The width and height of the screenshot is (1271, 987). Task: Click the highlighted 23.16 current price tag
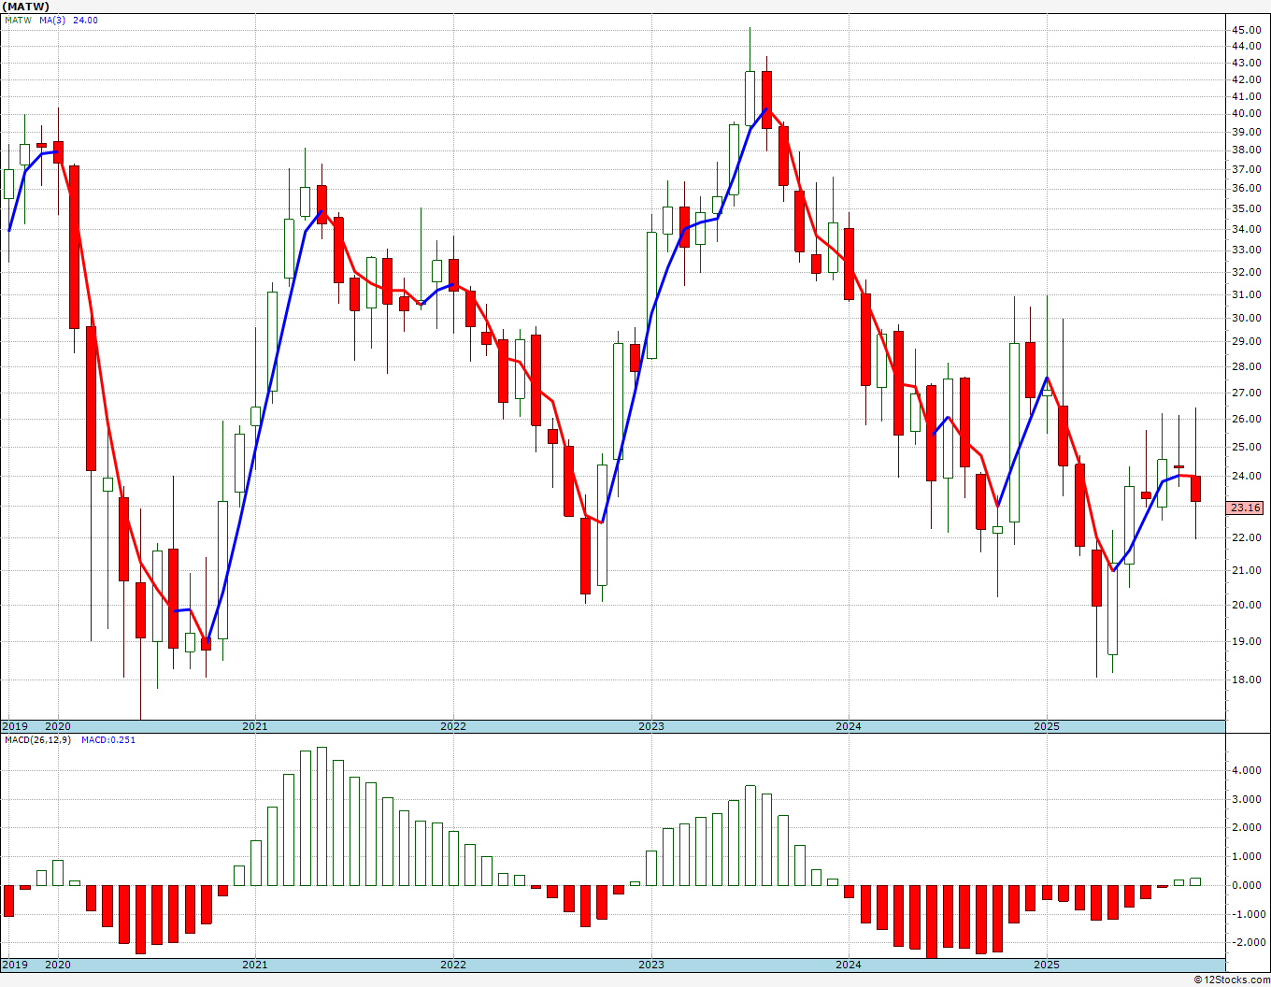coord(1245,508)
